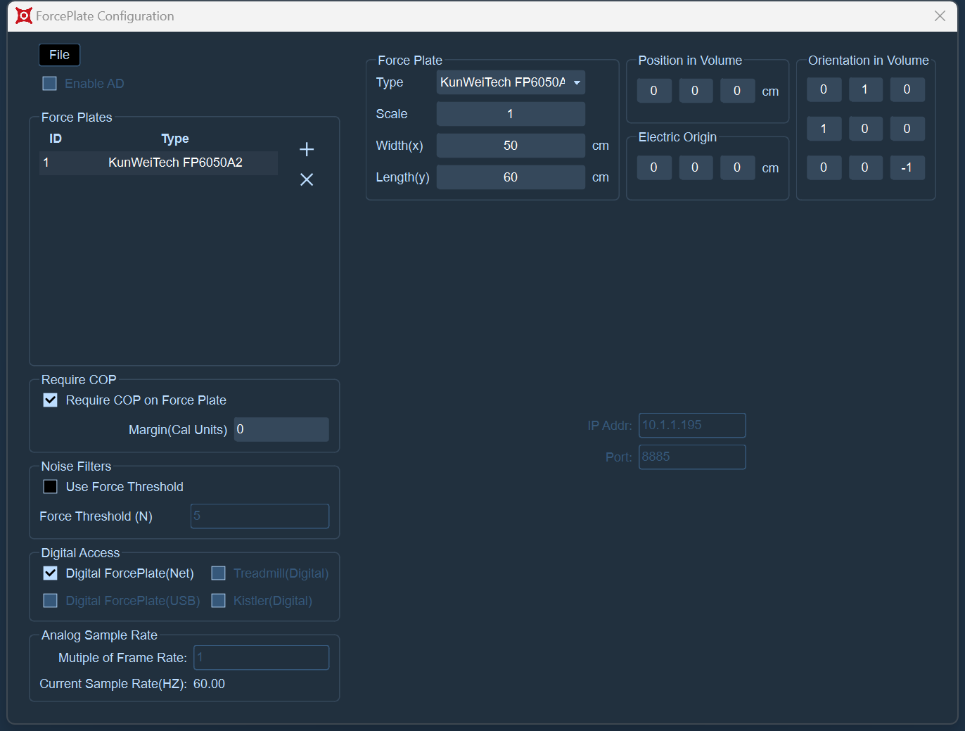Toggle Digital ForcePlate(Net) checkbox

click(51, 573)
